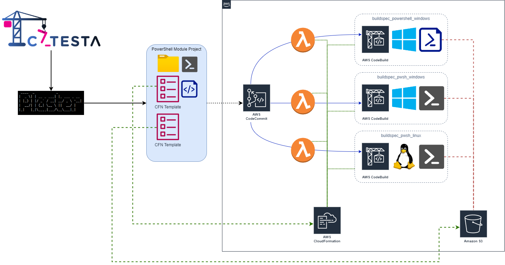Click the Lambda icon for buildspec_pwsh_windows
The height and width of the screenshot is (265, 505).
point(303,102)
